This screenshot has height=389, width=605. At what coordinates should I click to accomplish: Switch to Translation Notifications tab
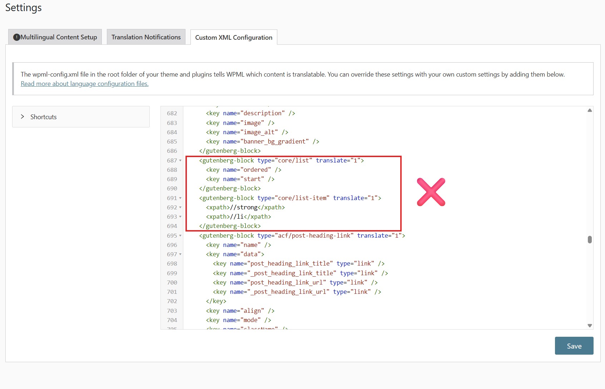point(146,37)
